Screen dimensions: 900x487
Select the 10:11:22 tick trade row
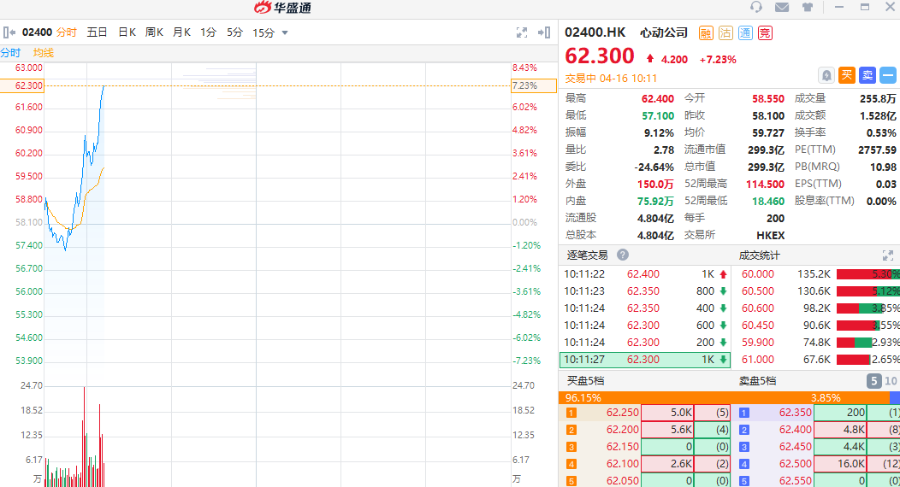(x=644, y=274)
